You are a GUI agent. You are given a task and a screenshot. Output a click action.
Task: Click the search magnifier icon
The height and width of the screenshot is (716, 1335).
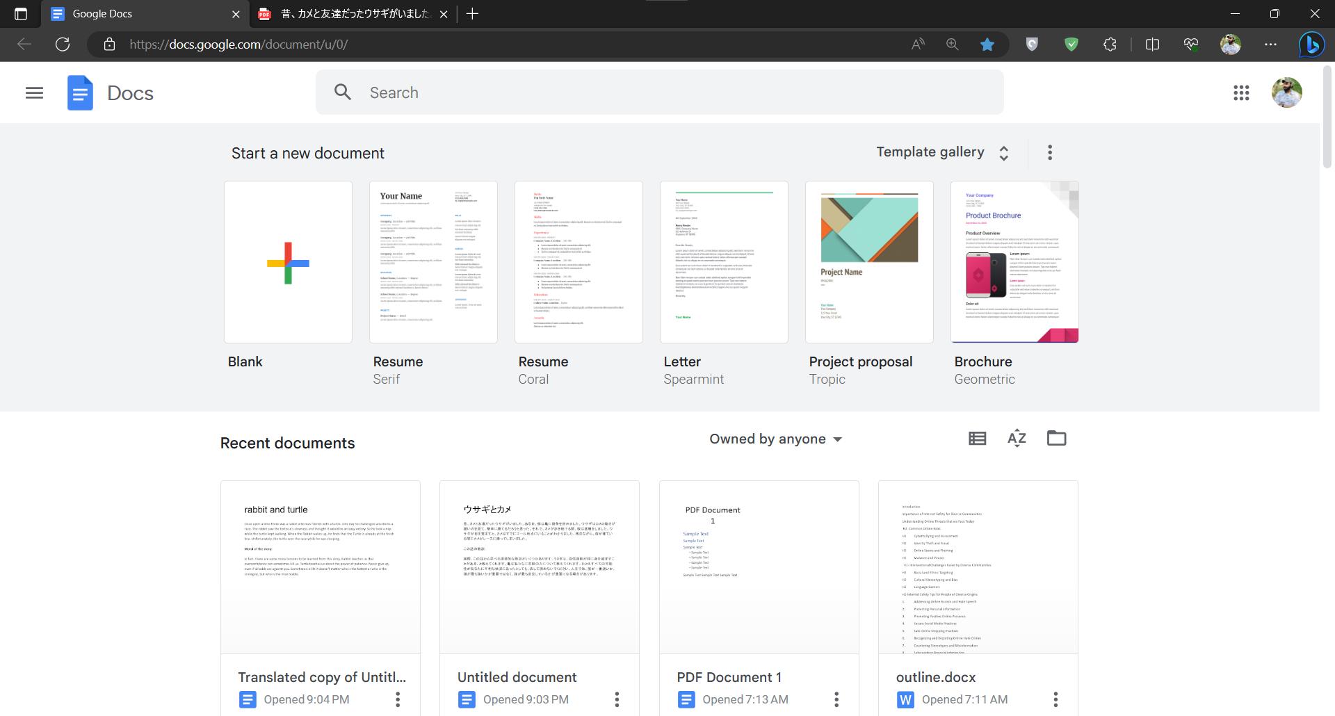342,92
